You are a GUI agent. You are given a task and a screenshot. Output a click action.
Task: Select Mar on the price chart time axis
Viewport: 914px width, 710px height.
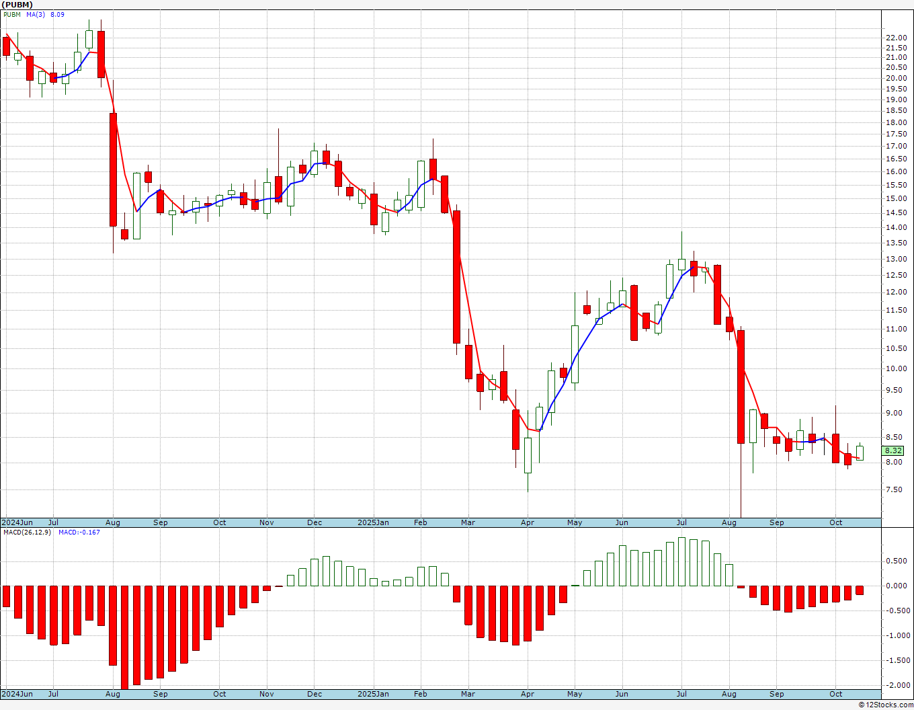pos(468,522)
